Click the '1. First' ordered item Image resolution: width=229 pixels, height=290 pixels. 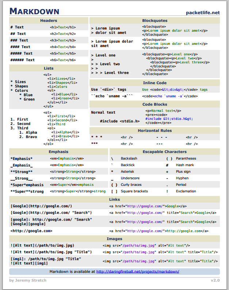point(19,119)
